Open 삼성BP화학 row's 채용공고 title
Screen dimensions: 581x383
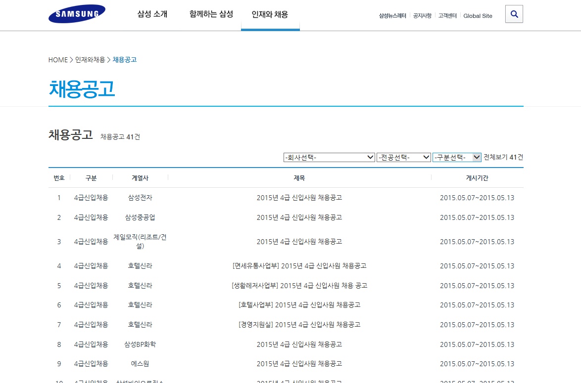[x=299, y=344]
